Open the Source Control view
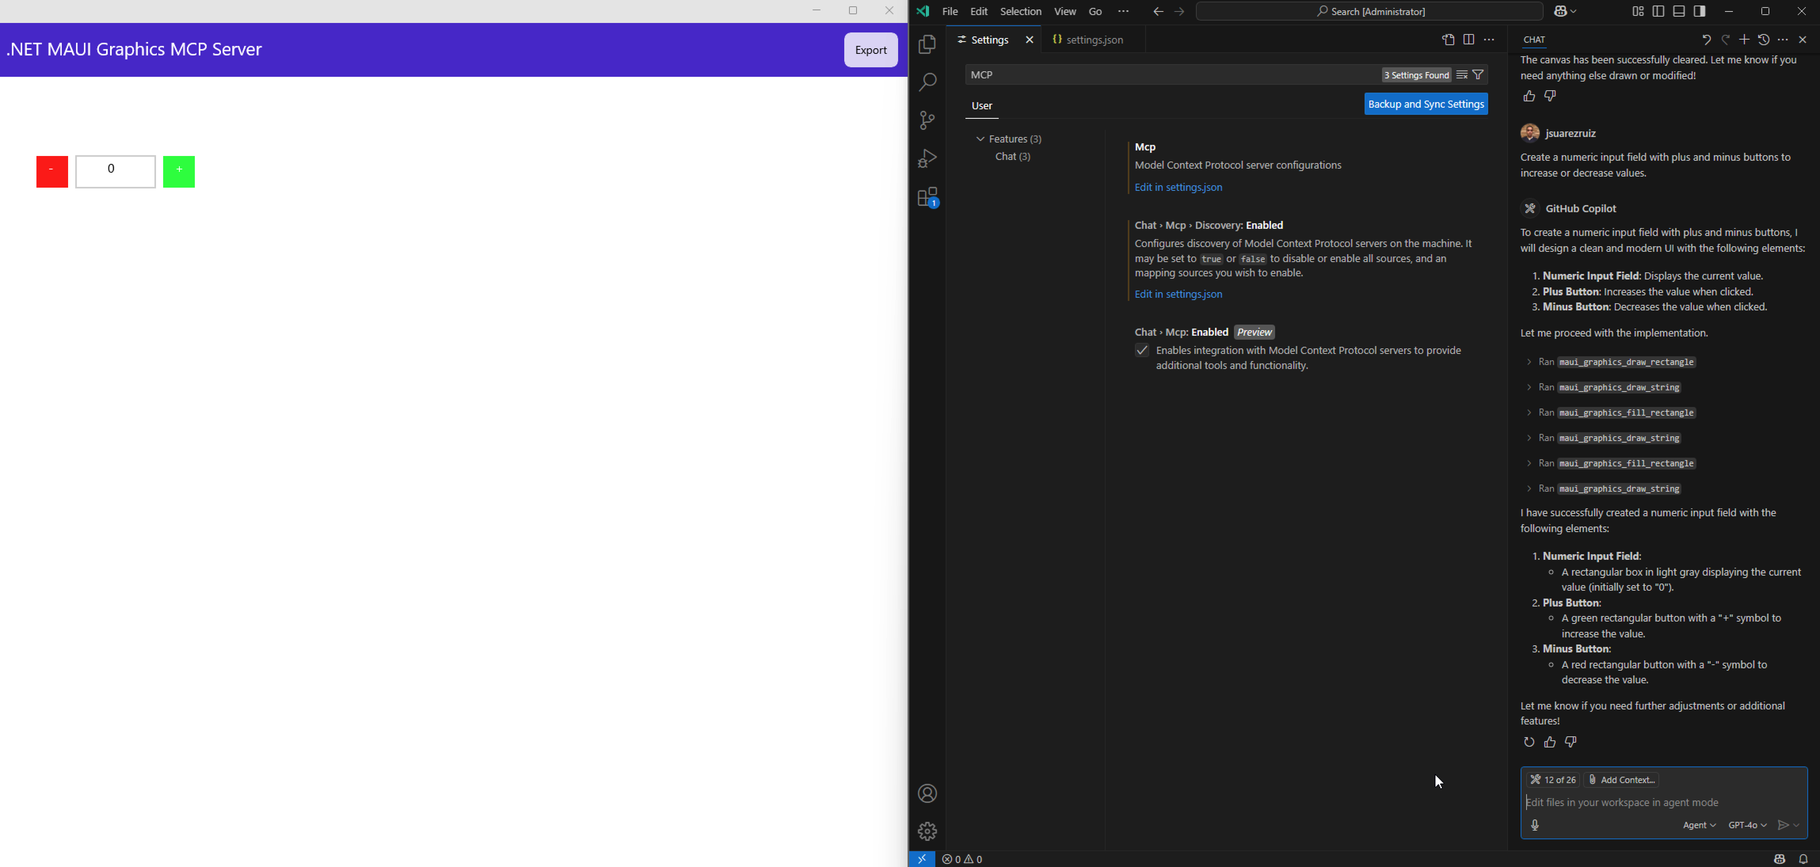1820x867 pixels. tap(927, 120)
